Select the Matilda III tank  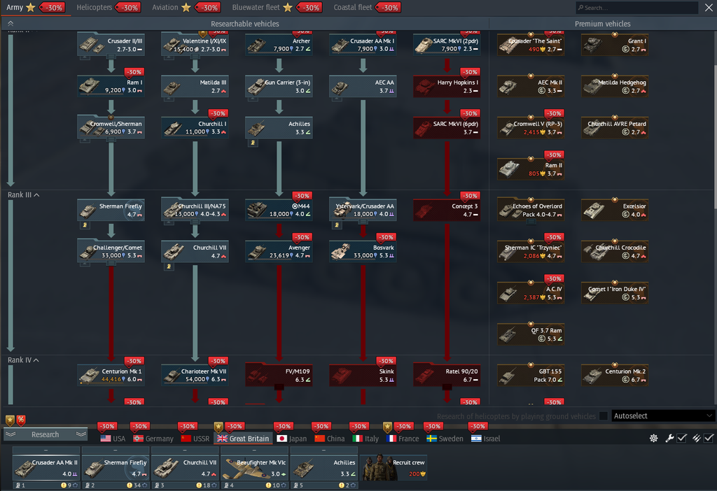(195, 86)
